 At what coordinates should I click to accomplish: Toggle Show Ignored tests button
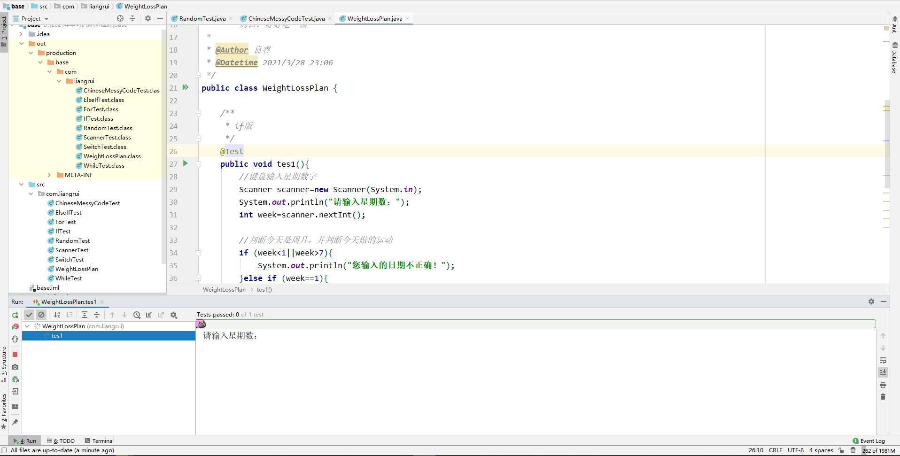tap(41, 315)
